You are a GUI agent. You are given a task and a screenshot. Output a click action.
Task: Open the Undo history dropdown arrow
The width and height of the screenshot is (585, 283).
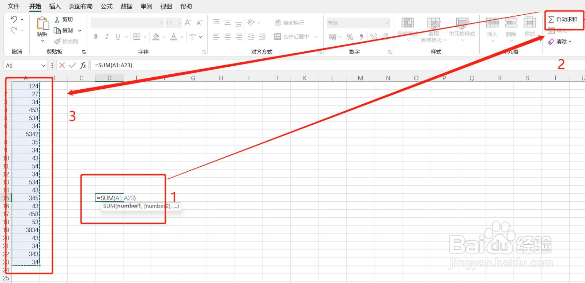pos(22,19)
